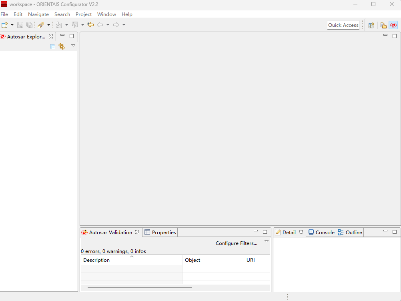Screen dimensions: 401x301
Task: Click the search flashlight toolbar icon
Action: click(x=41, y=25)
